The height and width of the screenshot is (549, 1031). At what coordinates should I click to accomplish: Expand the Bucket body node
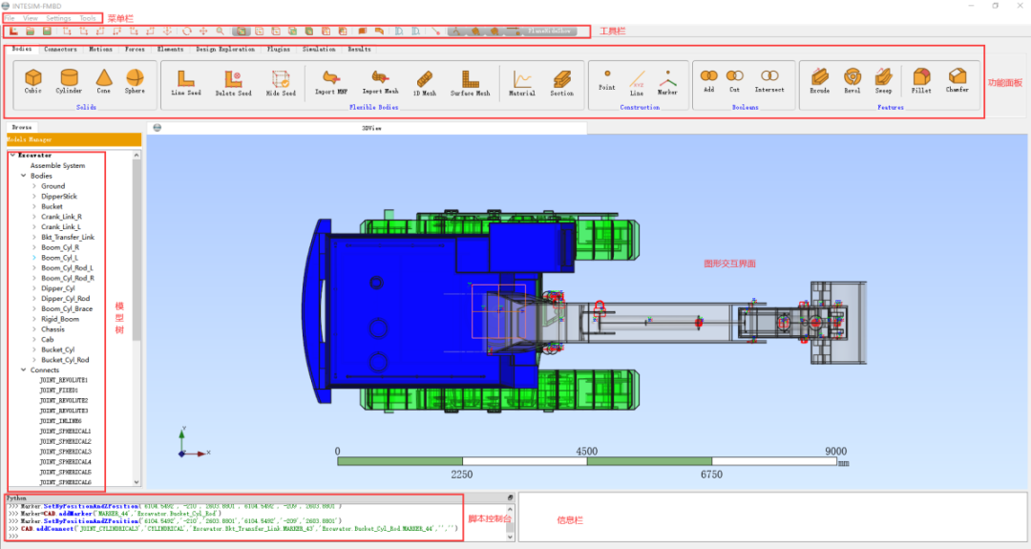coord(34,206)
